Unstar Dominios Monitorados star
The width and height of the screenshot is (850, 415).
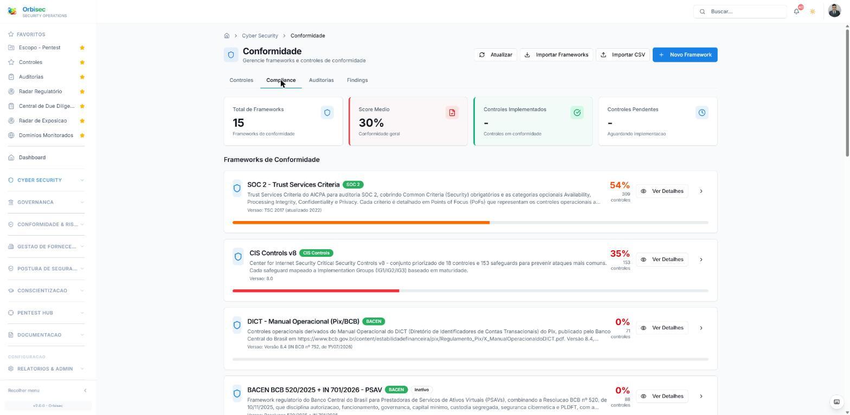[82, 135]
